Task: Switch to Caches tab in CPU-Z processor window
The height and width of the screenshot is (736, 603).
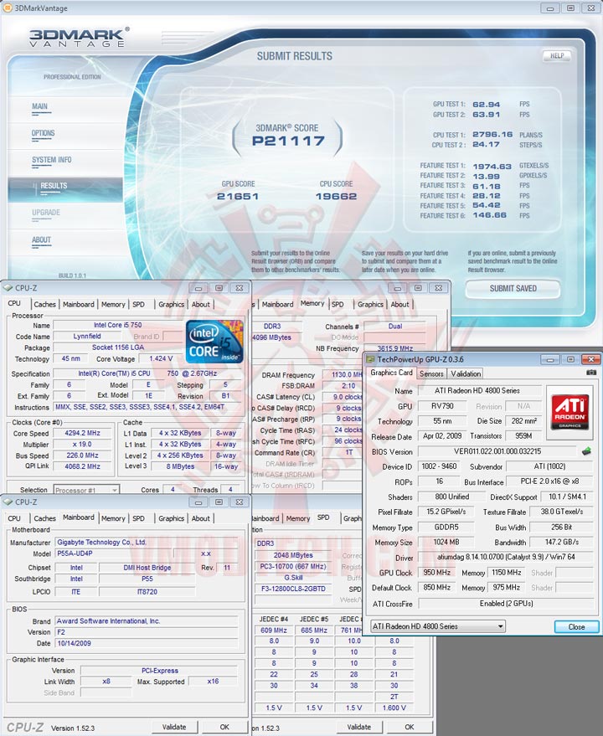Action: pyautogui.click(x=44, y=304)
